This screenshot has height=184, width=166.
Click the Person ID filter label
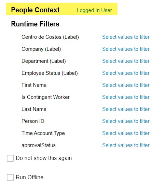click(33, 121)
